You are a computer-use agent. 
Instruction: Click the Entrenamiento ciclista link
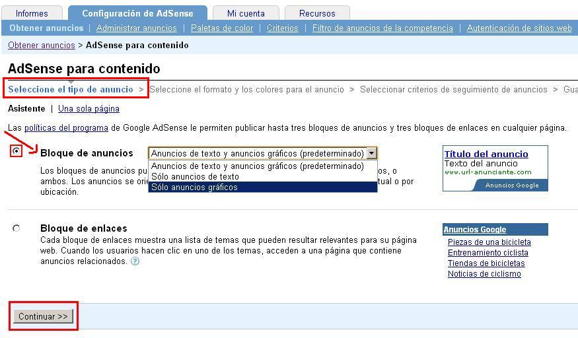pos(488,253)
